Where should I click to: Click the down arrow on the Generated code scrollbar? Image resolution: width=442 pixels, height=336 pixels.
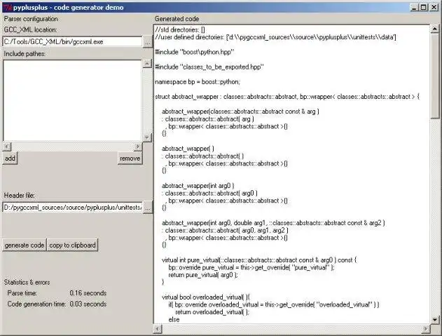click(x=435, y=320)
